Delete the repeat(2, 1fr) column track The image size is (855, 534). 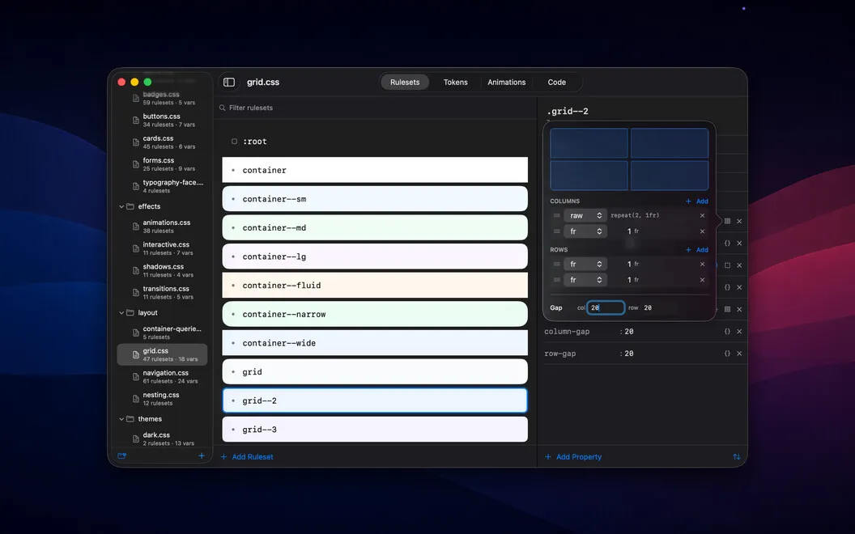[702, 216]
